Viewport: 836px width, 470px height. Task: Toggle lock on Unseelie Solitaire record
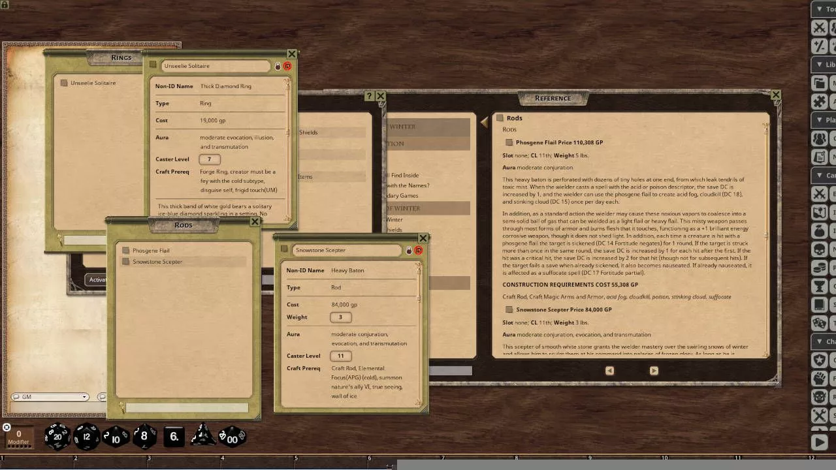tap(278, 66)
